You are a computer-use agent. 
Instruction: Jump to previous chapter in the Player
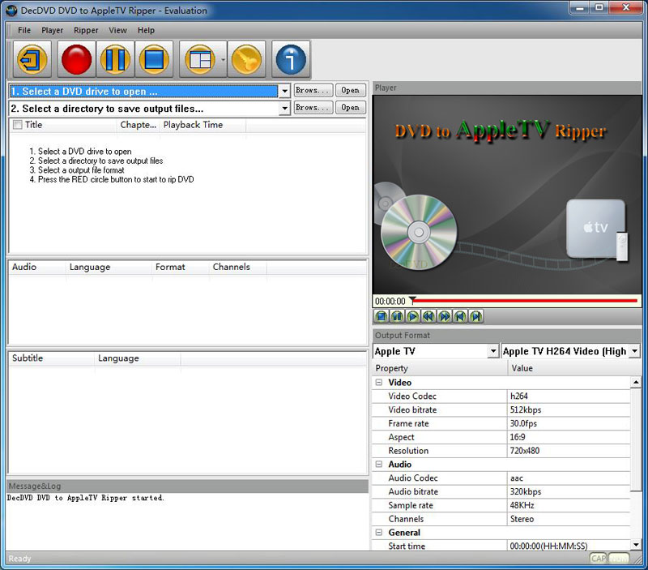click(460, 317)
